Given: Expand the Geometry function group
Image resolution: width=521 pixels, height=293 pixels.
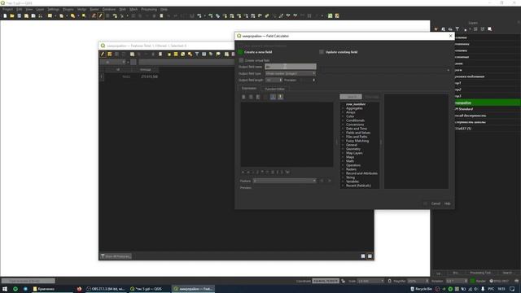Looking at the screenshot, I should 343,149.
